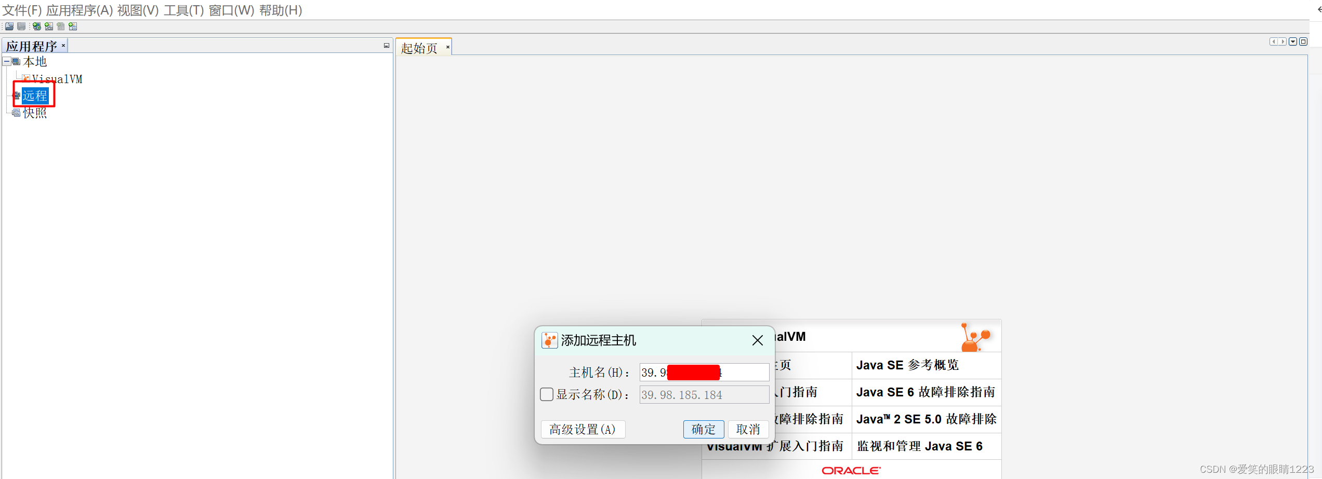Click the 本地 computer icon
The image size is (1322, 479).
tap(16, 62)
